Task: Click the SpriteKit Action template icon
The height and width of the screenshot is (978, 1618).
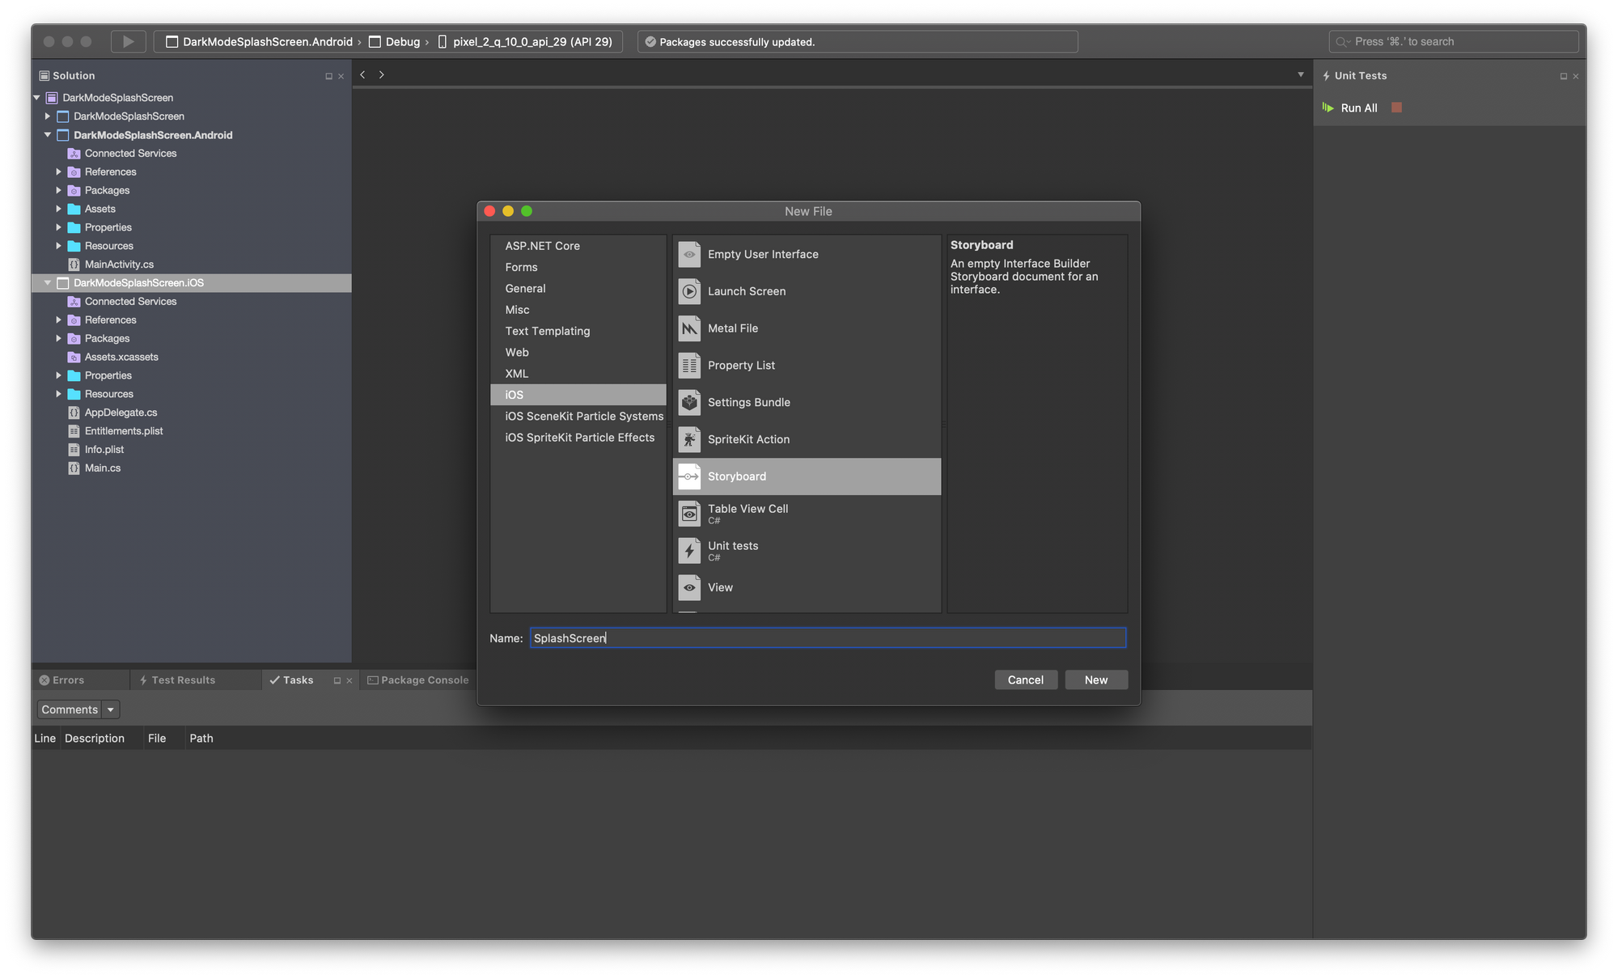Action: (689, 439)
